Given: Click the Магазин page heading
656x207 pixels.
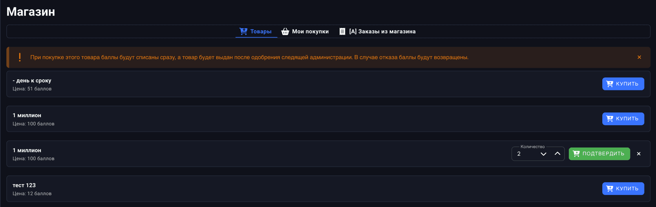Looking at the screenshot, I should [31, 12].
